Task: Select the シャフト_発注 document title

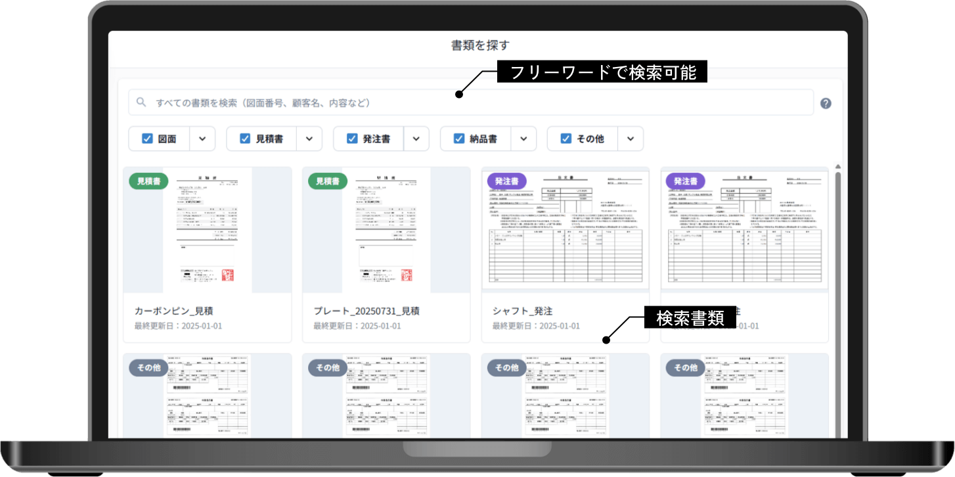Action: (522, 311)
